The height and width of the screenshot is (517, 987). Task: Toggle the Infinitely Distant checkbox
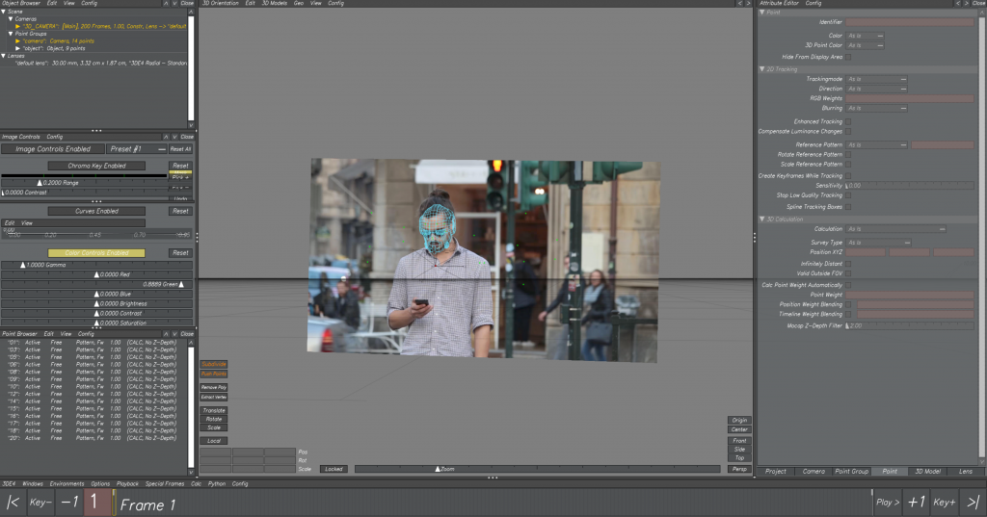[x=849, y=264]
